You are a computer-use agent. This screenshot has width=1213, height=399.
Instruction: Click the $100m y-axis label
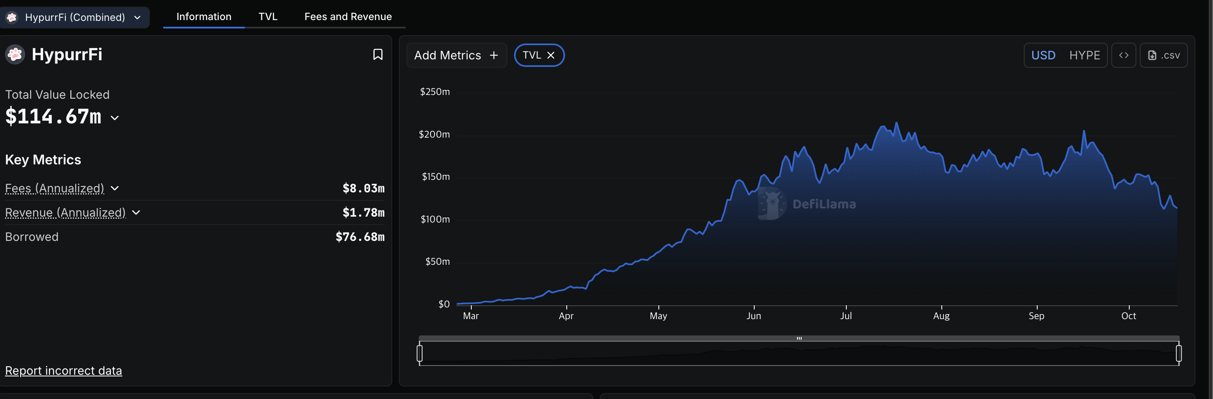click(x=435, y=219)
